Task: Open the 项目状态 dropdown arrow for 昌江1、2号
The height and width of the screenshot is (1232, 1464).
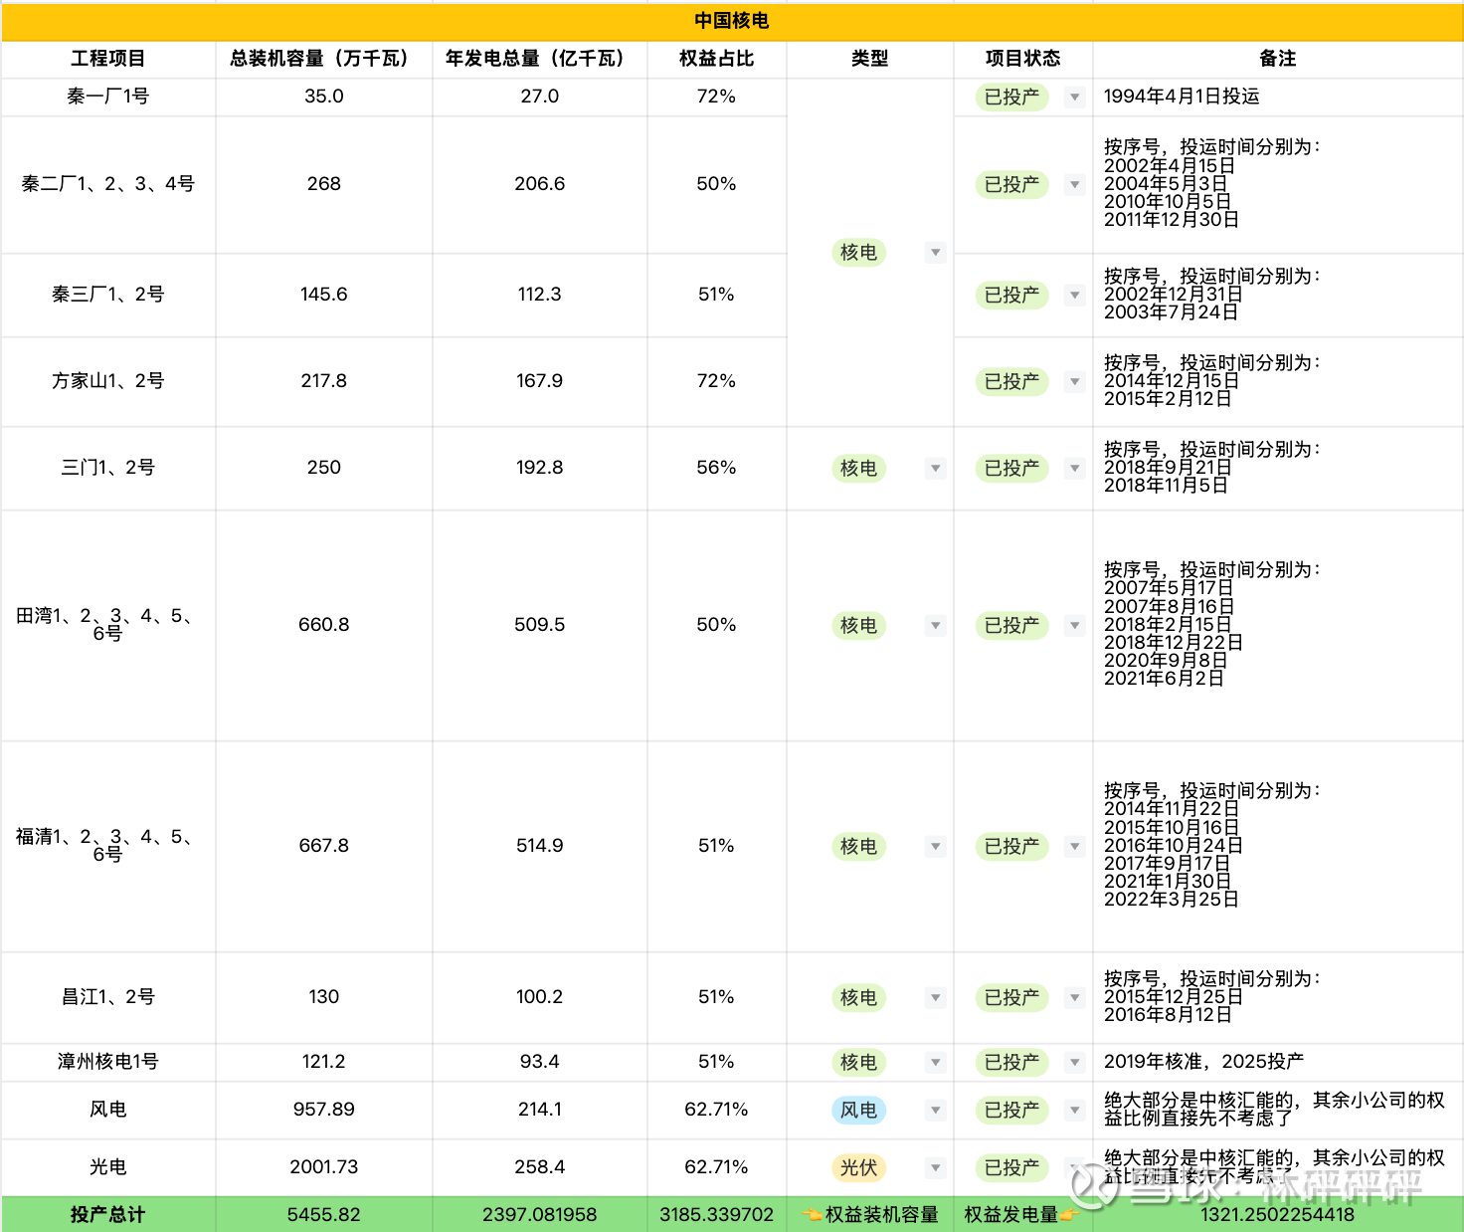Action: tap(1074, 997)
